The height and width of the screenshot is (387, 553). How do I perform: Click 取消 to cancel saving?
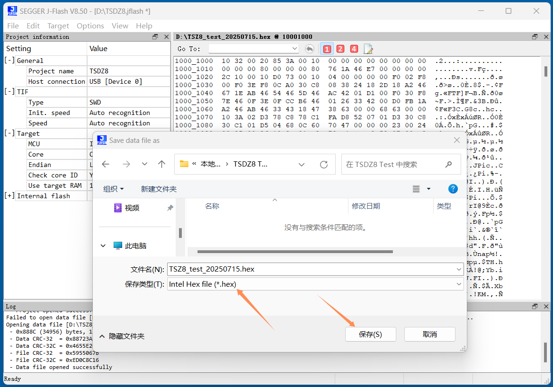429,334
